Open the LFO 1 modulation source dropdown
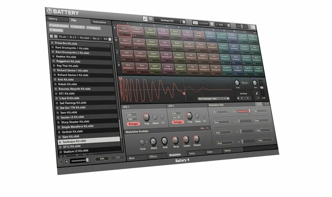Screen dimensions: 332x197 click(x=220, y=112)
